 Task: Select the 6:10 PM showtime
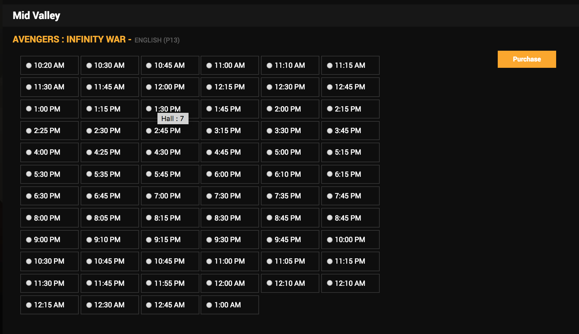[x=270, y=174]
